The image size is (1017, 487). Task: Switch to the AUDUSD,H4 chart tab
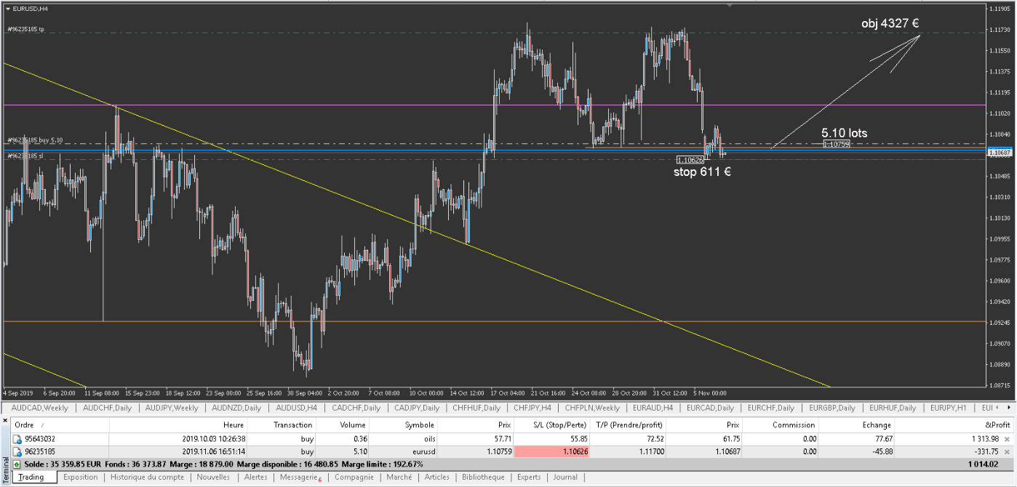(x=296, y=408)
